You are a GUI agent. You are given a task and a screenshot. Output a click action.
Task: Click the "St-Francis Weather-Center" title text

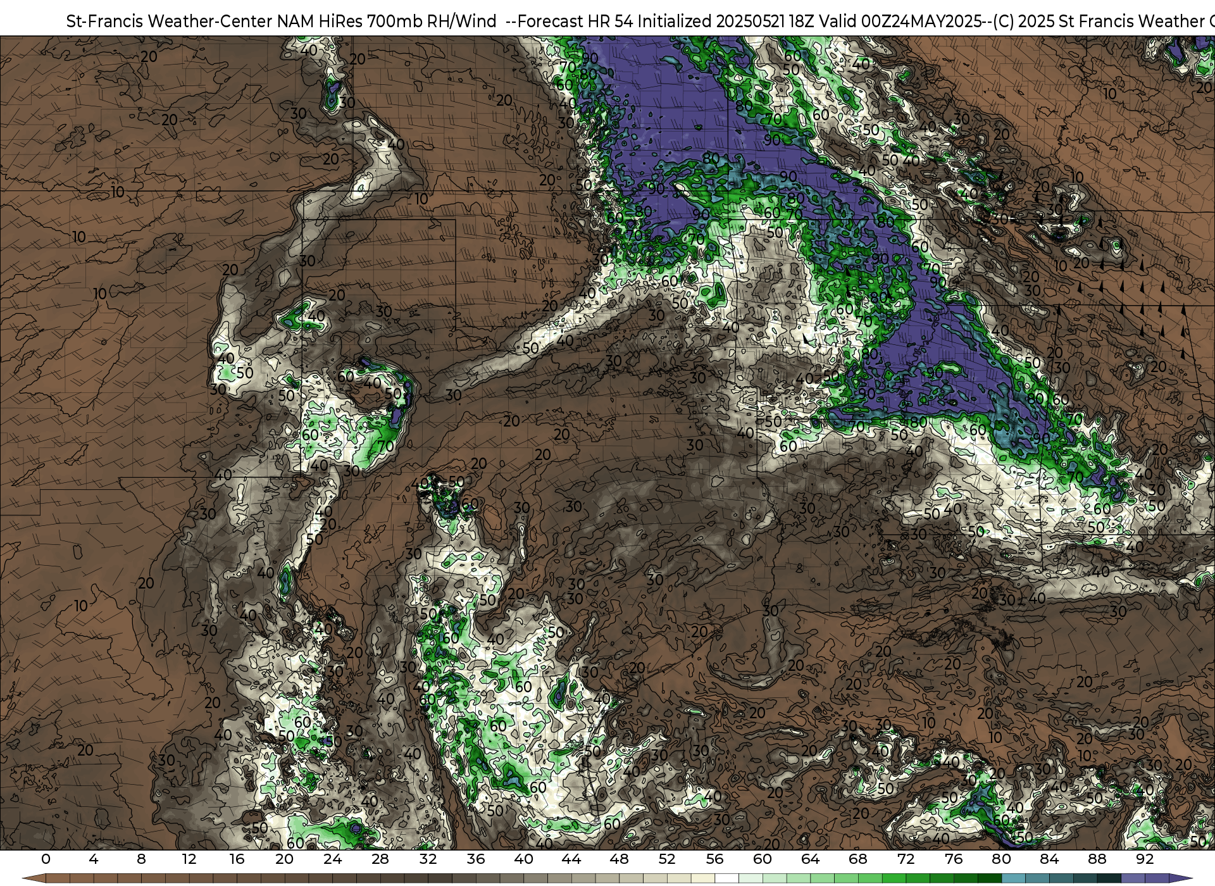coord(169,21)
